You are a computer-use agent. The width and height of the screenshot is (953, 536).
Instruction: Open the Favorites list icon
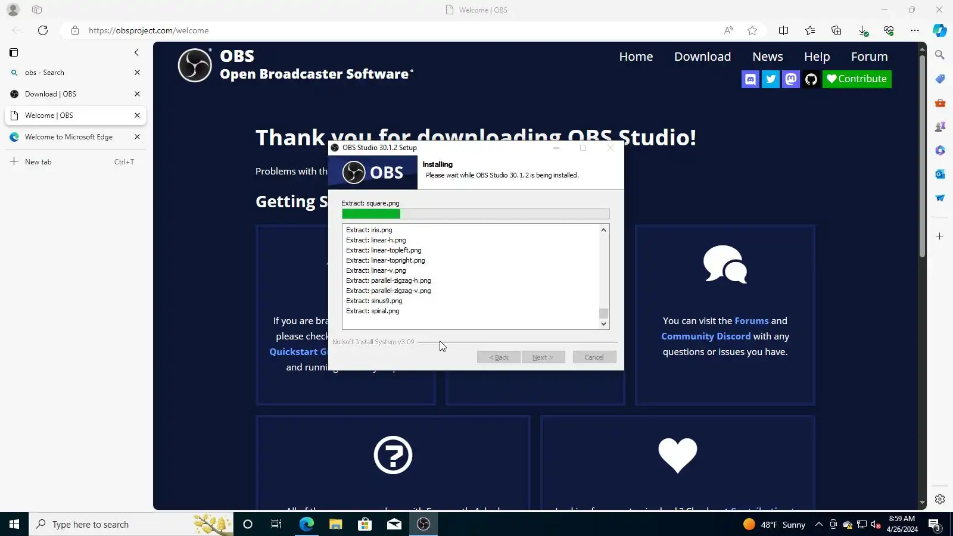click(x=810, y=30)
